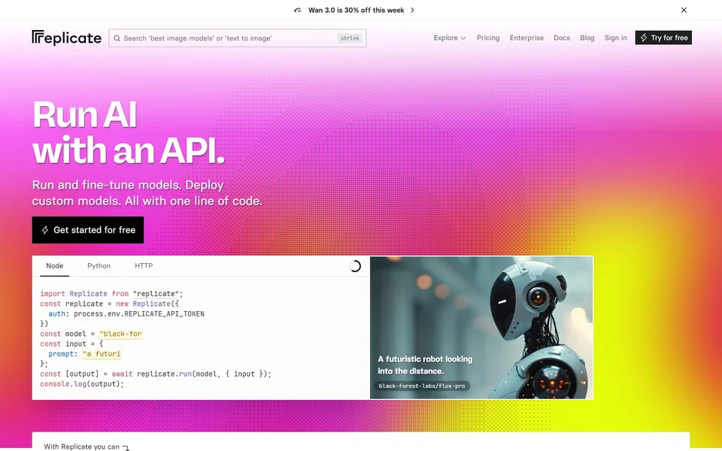722x451 pixels.
Task: Click Sign in
Action: pyautogui.click(x=616, y=38)
